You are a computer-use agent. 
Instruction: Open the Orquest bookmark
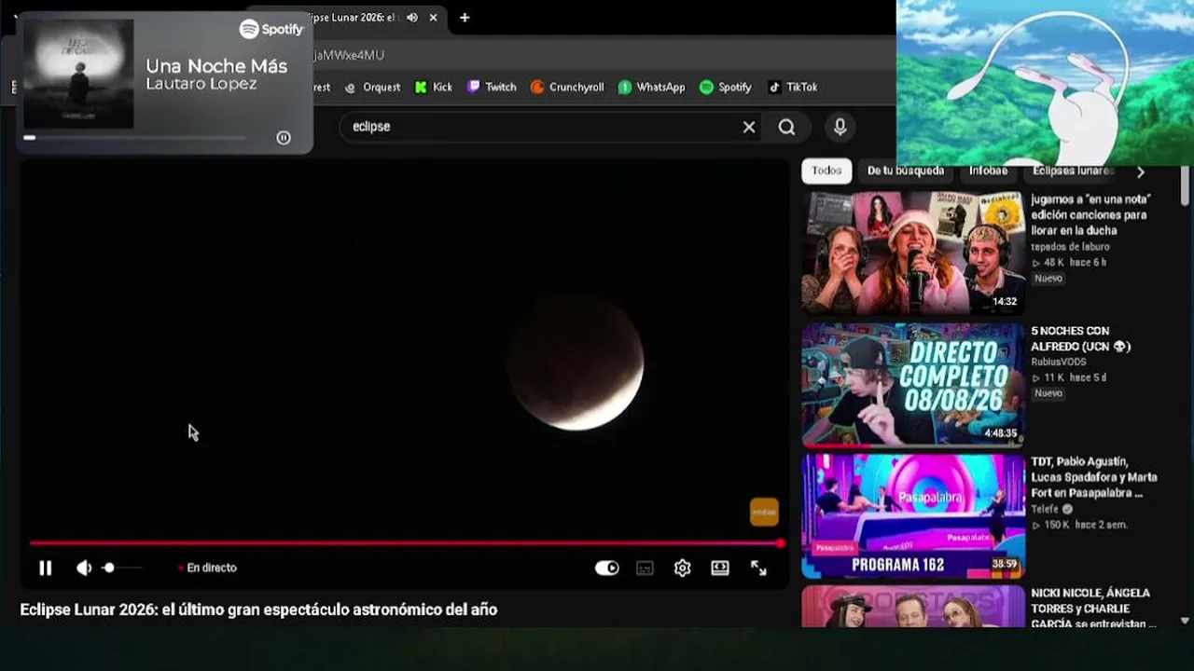click(372, 87)
